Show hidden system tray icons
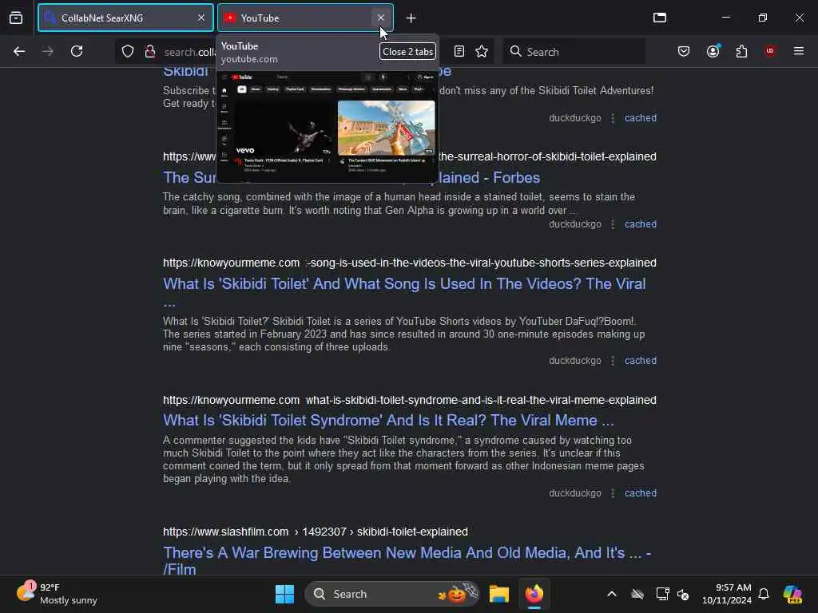 click(x=612, y=594)
